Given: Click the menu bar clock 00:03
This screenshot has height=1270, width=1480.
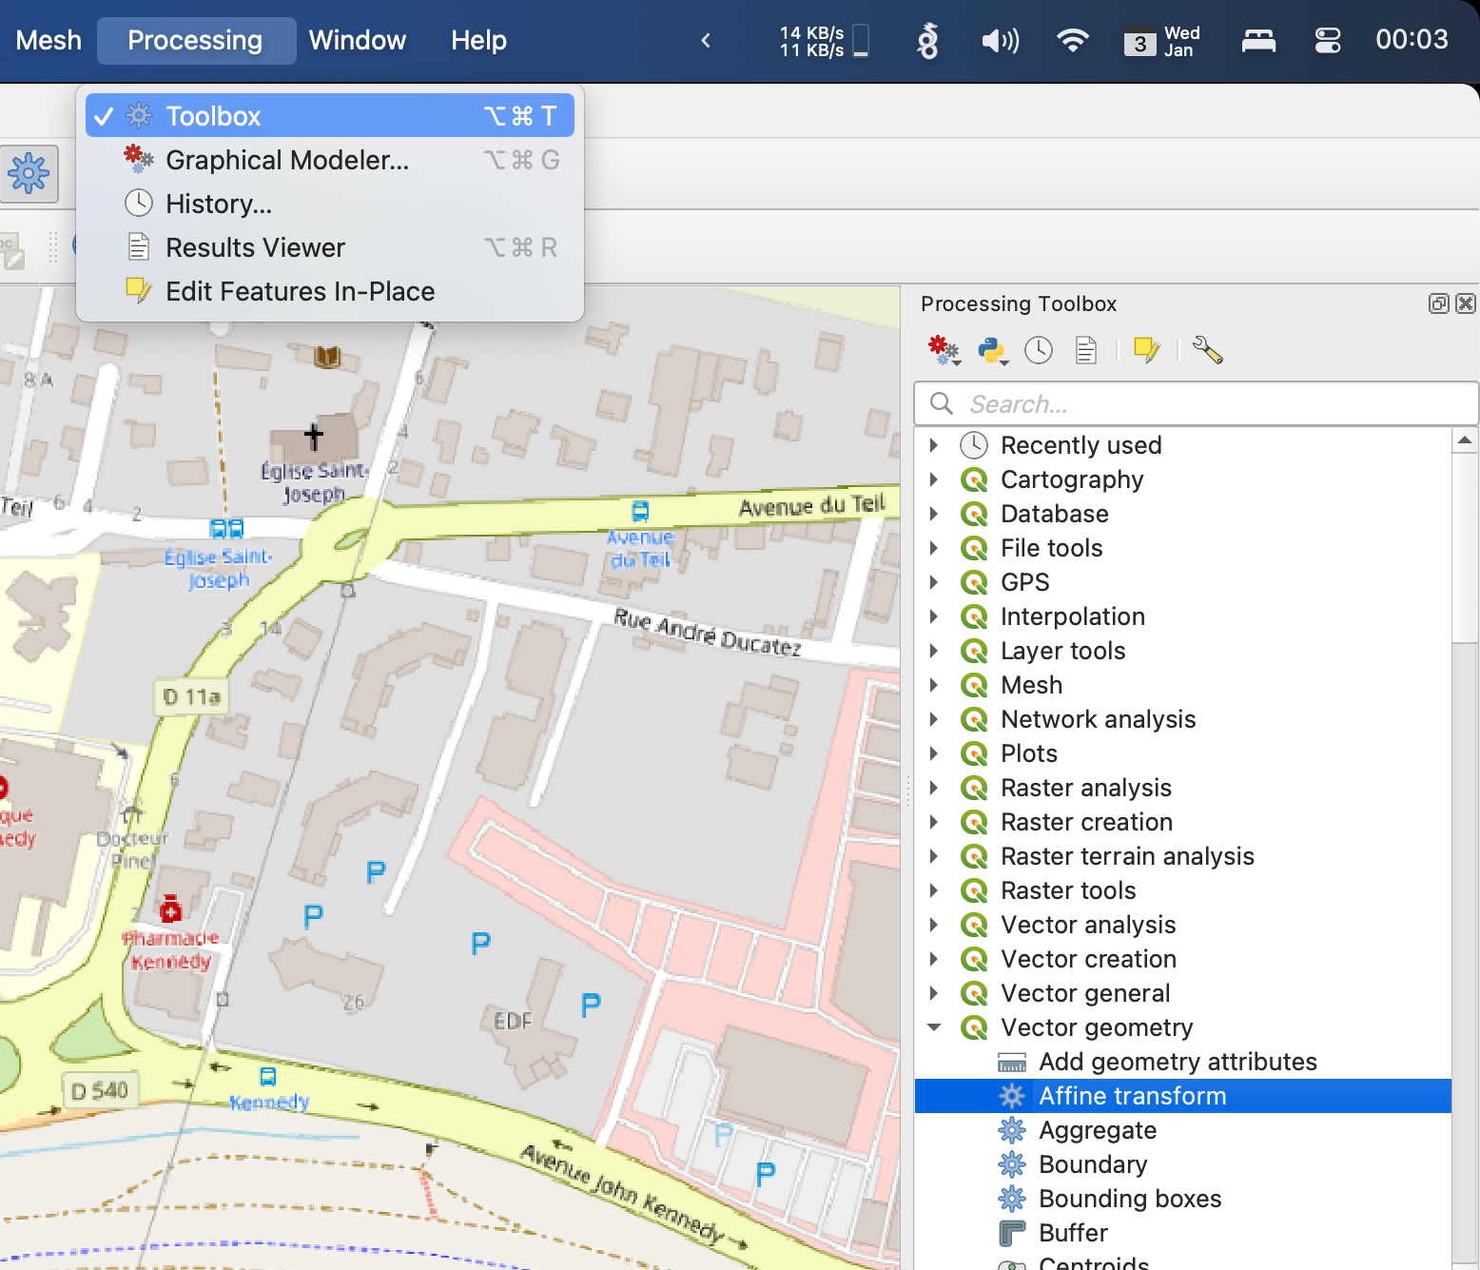Looking at the screenshot, I should (1412, 40).
